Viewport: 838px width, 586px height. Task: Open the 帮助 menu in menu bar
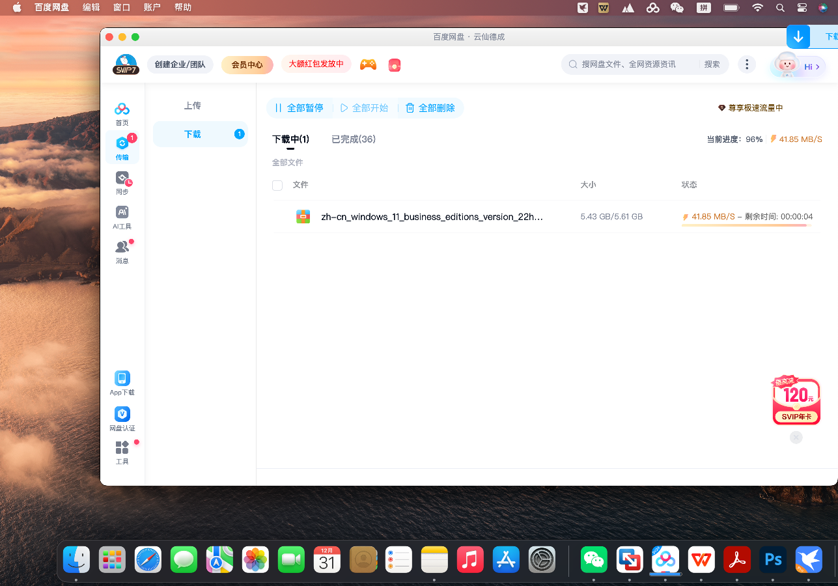point(183,8)
